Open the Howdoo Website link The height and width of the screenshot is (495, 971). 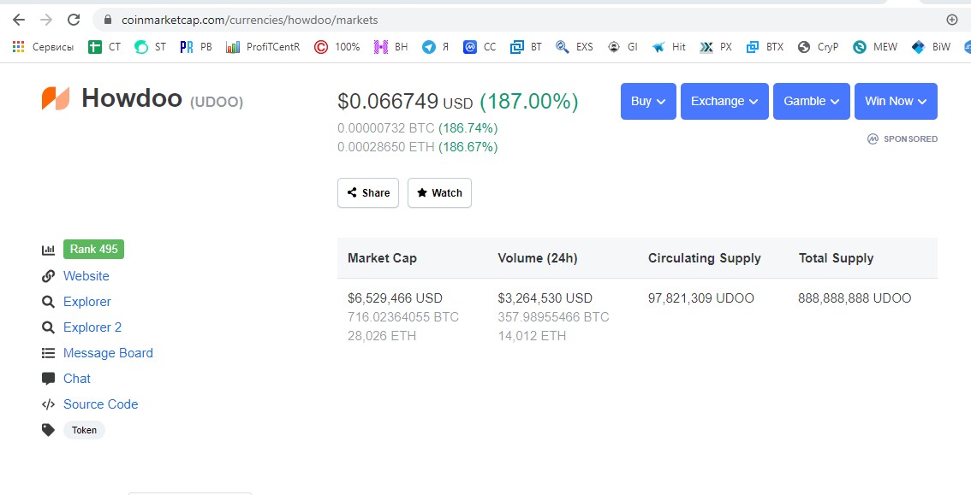[86, 276]
